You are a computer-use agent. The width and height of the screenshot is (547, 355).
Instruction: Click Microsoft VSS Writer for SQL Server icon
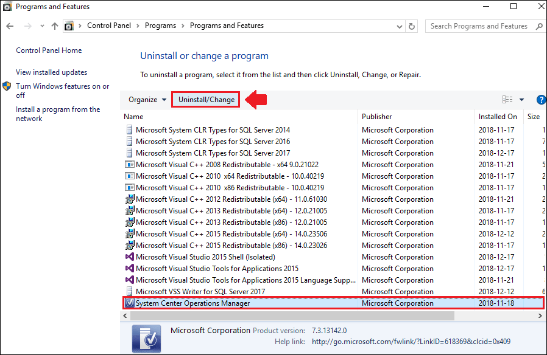point(129,291)
